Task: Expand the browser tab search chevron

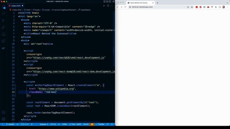Action: tap(227, 3)
